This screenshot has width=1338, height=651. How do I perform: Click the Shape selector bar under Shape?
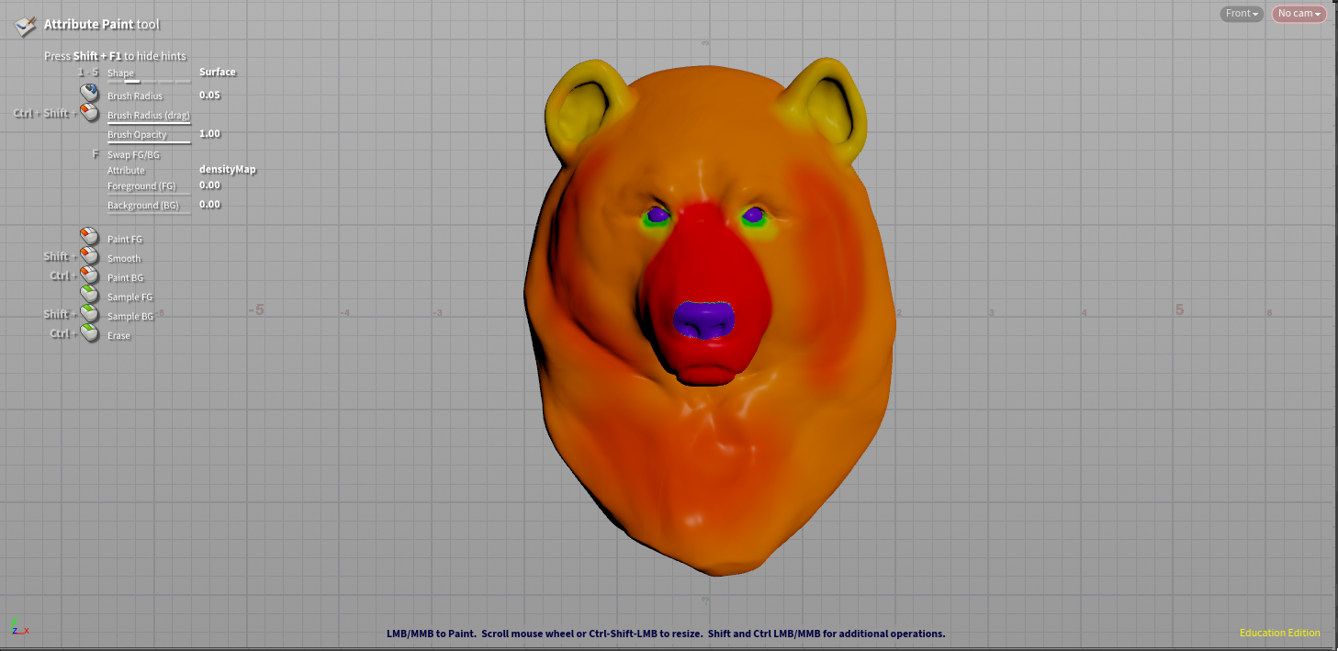coord(149,82)
